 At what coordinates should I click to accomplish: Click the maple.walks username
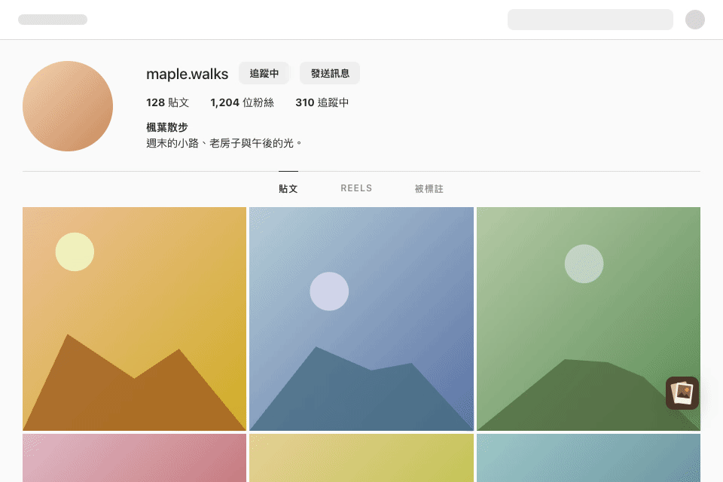[x=188, y=74]
